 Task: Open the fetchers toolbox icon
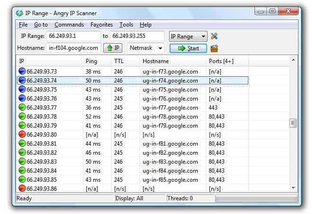pyautogui.click(x=214, y=48)
